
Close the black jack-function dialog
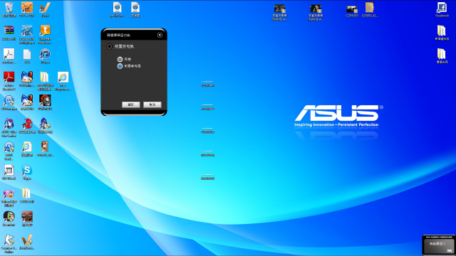click(160, 35)
